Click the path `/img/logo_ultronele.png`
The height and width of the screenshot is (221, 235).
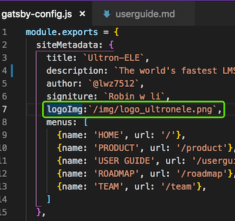[x=153, y=110]
